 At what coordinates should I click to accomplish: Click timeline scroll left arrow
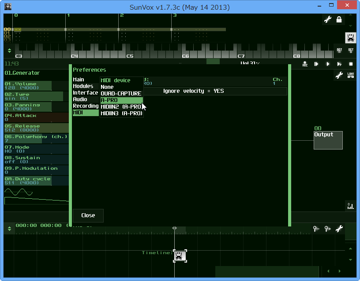(x=328, y=271)
